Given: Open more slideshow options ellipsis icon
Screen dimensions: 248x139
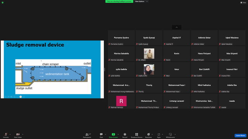Looking at the screenshot, I should 24,97.
